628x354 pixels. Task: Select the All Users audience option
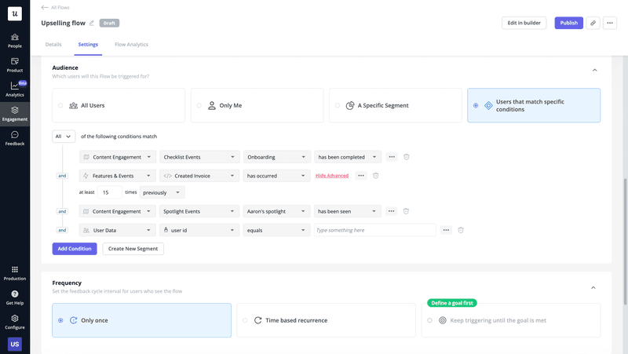point(119,105)
